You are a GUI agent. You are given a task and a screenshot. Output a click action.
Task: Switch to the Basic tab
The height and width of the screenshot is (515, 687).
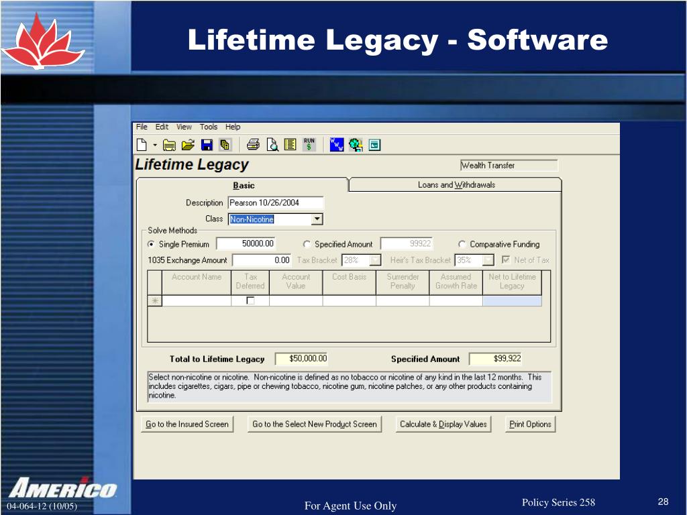coord(243,185)
